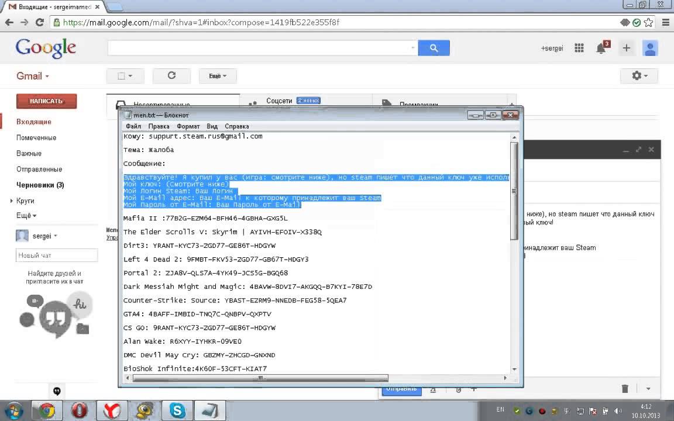Reload the page in Chrome
Viewport: 674px width, 421px height.
(x=40, y=22)
